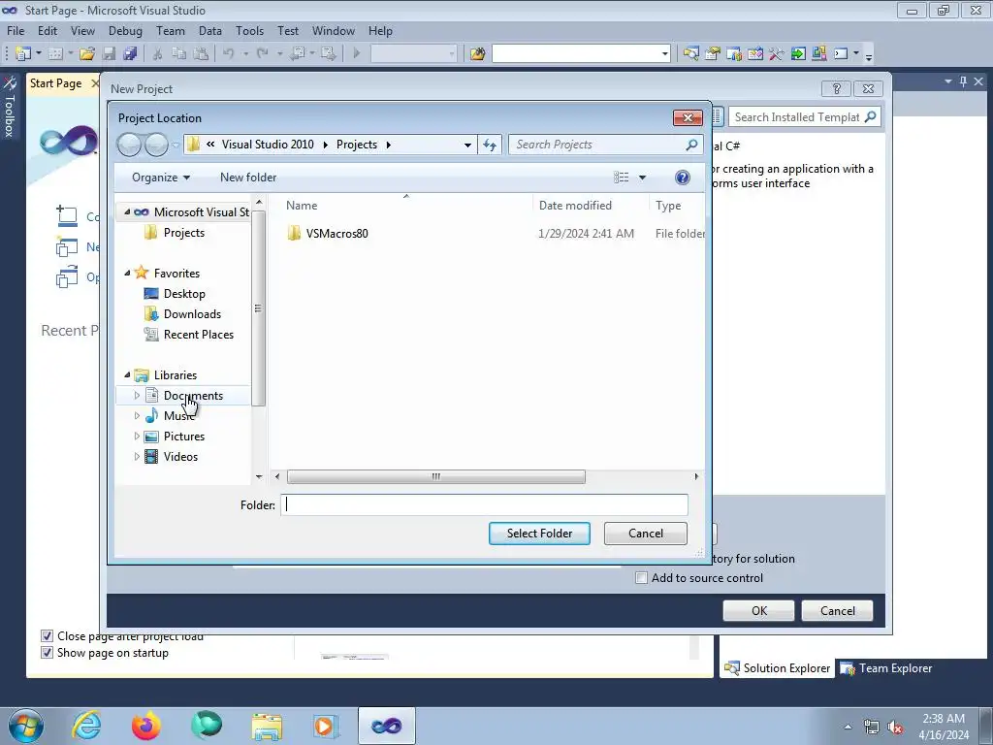Click the Windows Start orb
Screen dimensions: 993x745
[x=25, y=726]
